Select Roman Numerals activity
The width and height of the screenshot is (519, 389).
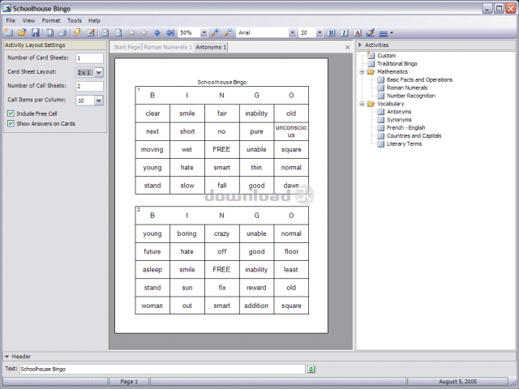point(407,88)
